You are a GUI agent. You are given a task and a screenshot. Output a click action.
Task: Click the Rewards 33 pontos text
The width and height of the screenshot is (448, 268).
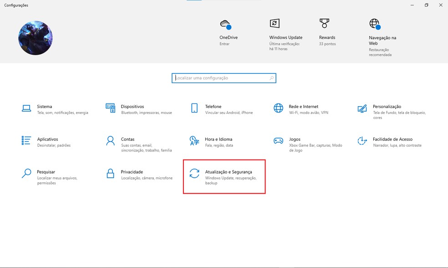coord(327,44)
